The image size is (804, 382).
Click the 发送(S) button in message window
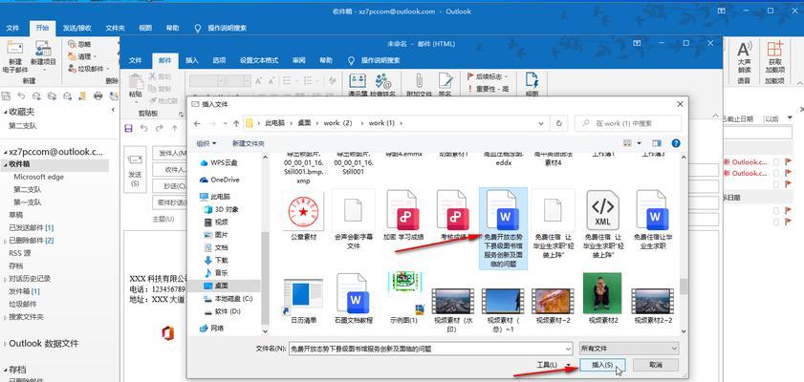[x=135, y=171]
